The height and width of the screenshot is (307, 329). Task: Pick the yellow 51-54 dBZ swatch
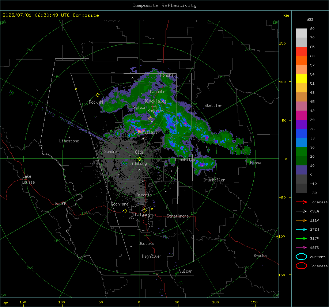301,79
